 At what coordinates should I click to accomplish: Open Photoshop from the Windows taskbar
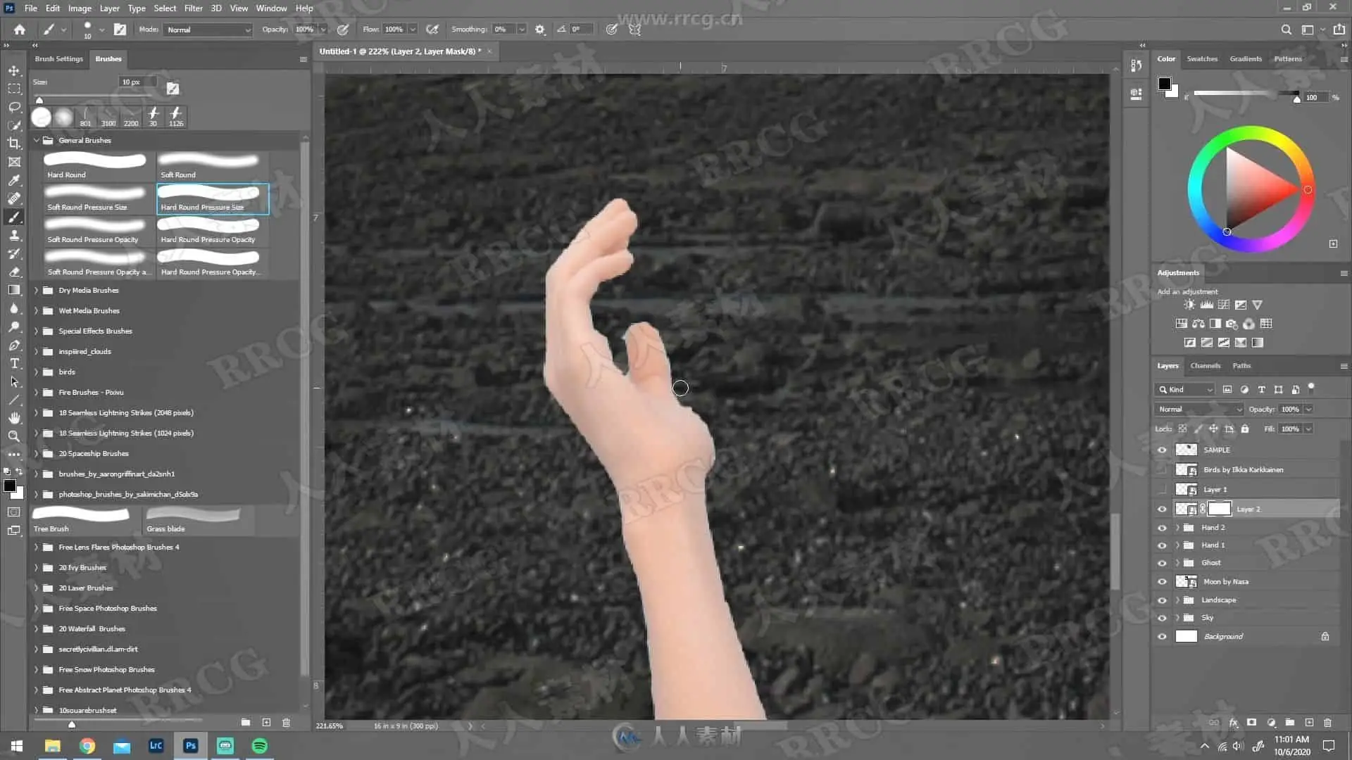pos(190,745)
